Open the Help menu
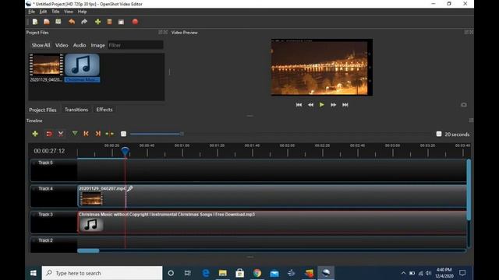Screen dimensions: 499x280 [82, 12]
